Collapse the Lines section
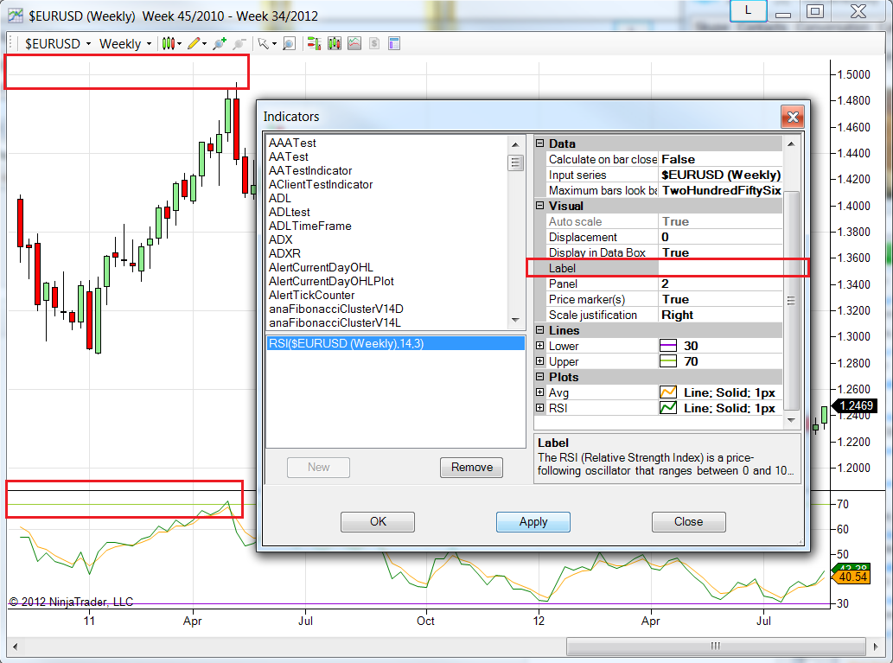893x663 pixels. [540, 330]
